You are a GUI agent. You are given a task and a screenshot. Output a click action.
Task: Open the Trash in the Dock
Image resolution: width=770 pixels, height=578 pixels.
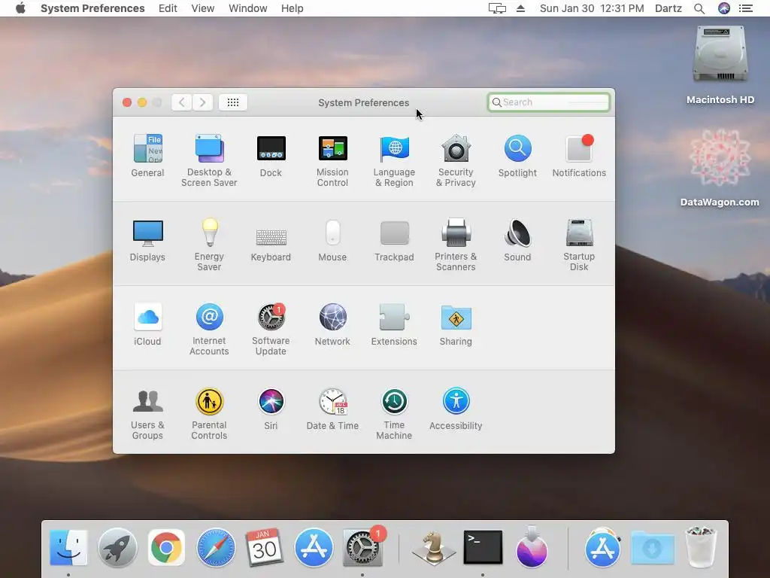[x=701, y=547]
